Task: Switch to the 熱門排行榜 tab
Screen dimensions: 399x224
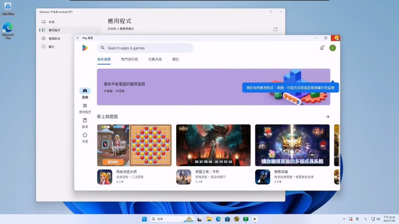Action: click(129, 59)
